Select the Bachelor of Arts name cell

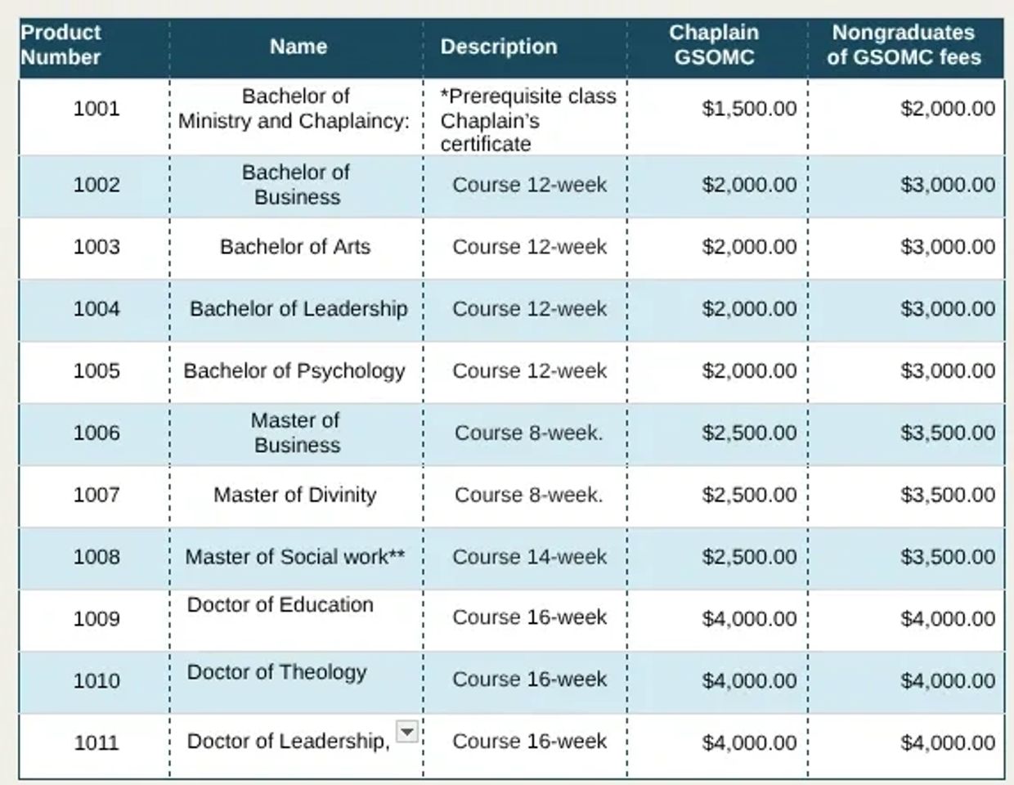pos(294,247)
